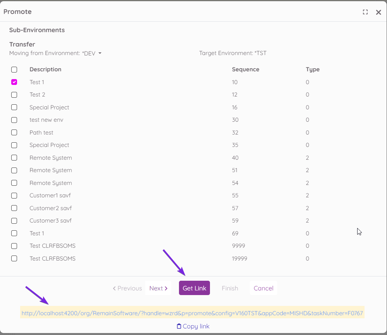Check the Test 2 checkbox

pyautogui.click(x=14, y=95)
